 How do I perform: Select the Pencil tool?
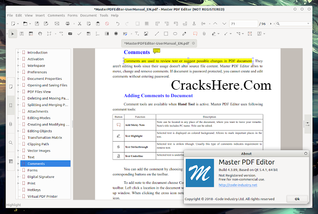click(x=184, y=34)
